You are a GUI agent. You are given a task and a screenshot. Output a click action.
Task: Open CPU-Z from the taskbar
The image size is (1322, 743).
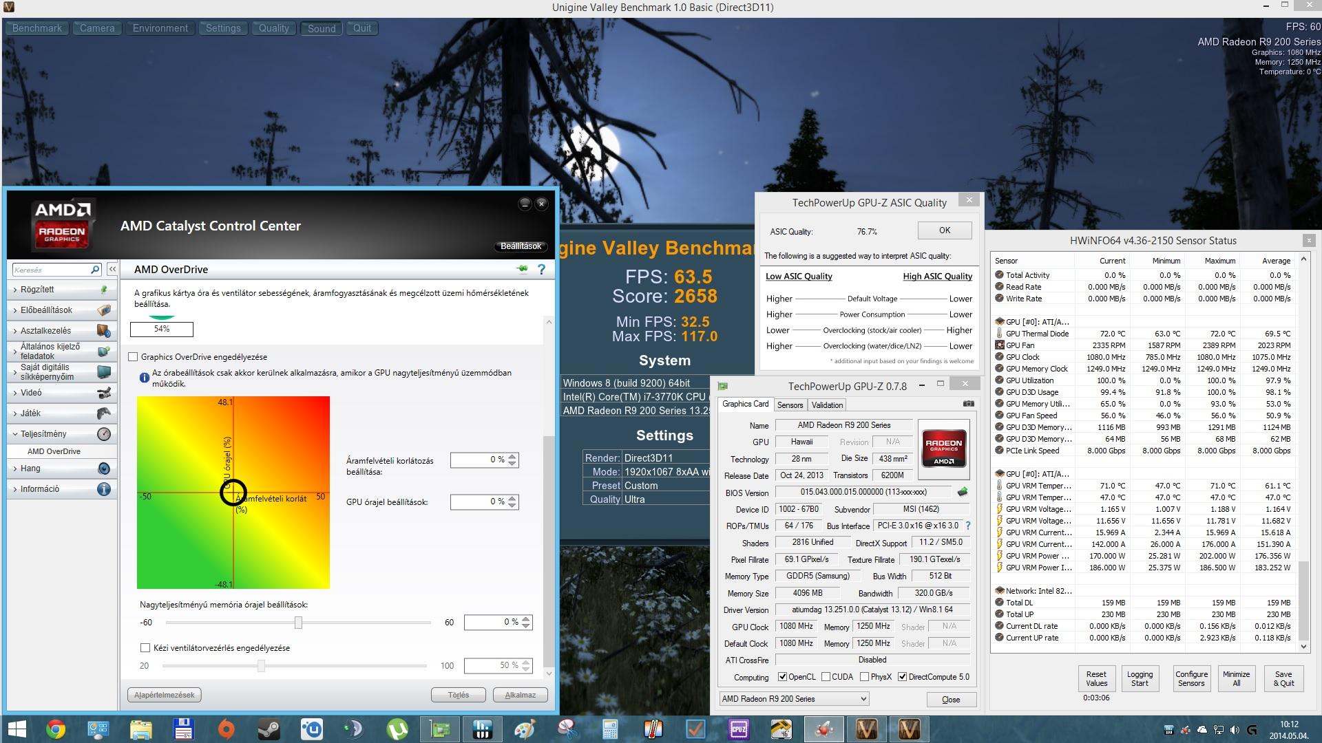pos(738,729)
